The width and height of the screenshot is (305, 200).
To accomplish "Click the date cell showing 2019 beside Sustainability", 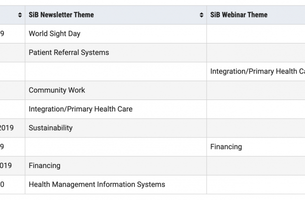I will tap(12, 128).
